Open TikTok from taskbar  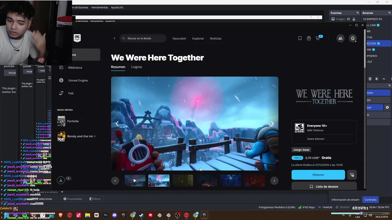pos(78,215)
